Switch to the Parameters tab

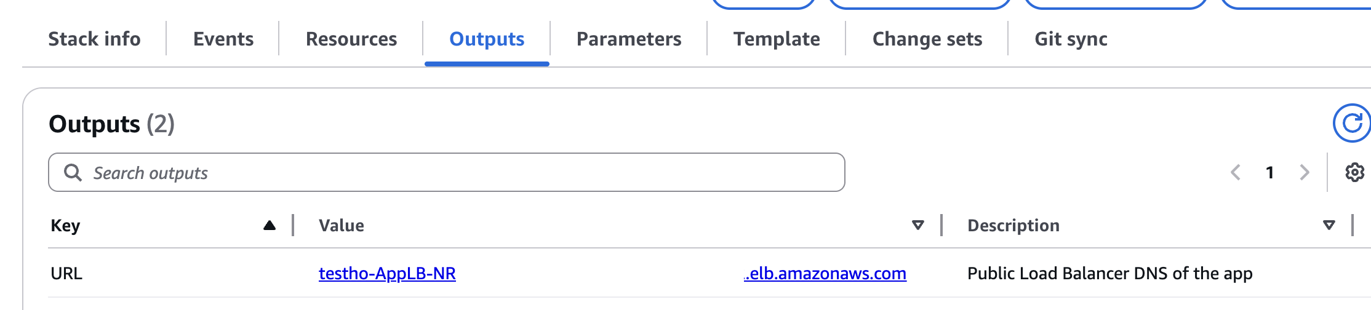pyautogui.click(x=629, y=39)
